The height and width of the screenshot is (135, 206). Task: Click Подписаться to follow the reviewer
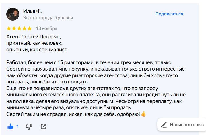click(169, 14)
